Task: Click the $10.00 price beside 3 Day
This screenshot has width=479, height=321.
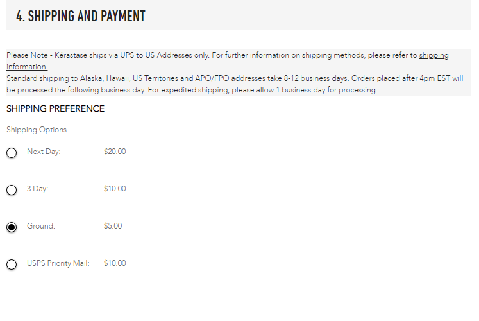Action: pyautogui.click(x=115, y=189)
